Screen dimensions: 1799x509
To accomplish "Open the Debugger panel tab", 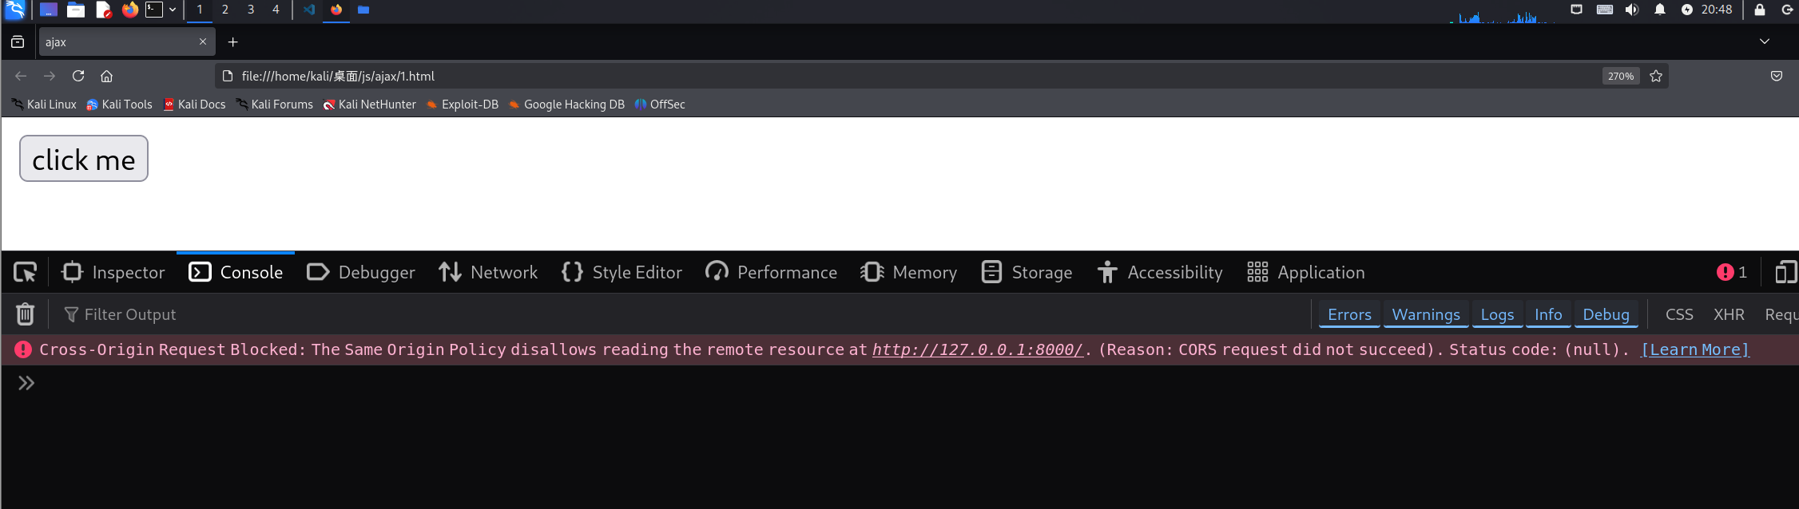I will pyautogui.click(x=361, y=273).
